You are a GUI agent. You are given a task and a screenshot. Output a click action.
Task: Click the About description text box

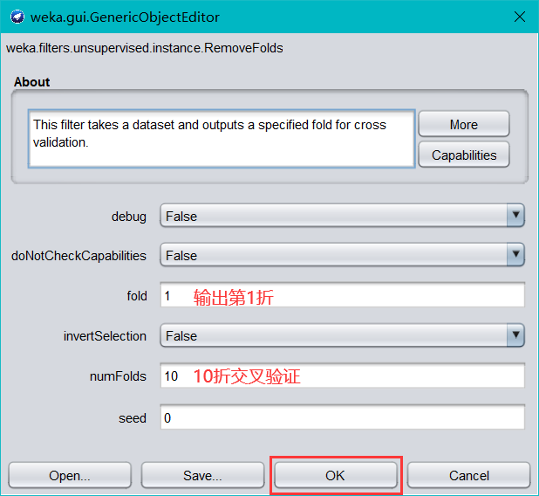tap(222, 139)
